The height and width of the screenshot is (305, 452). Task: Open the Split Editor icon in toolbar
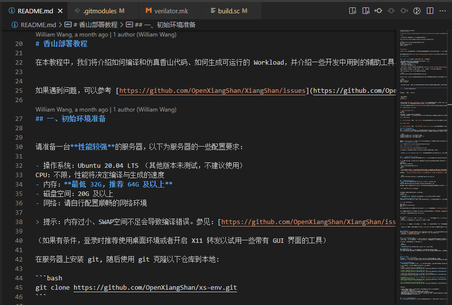coord(429,11)
